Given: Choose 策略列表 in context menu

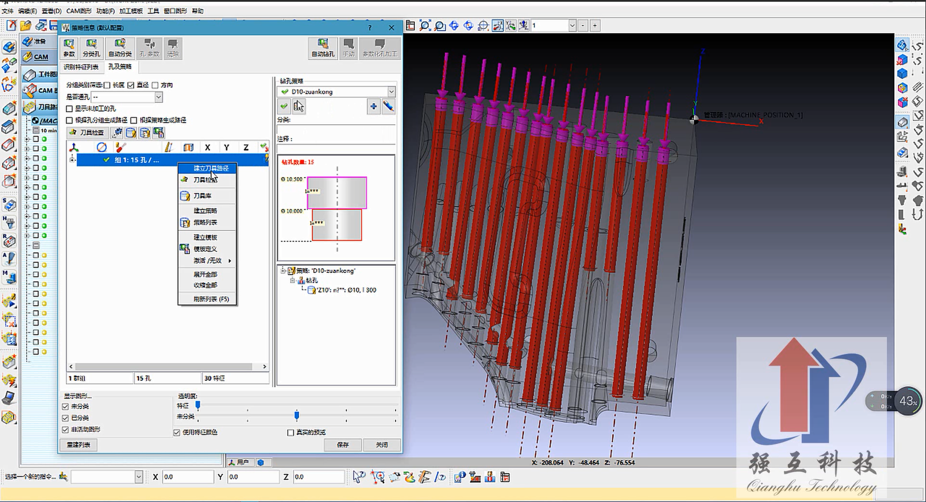Looking at the screenshot, I should point(207,222).
